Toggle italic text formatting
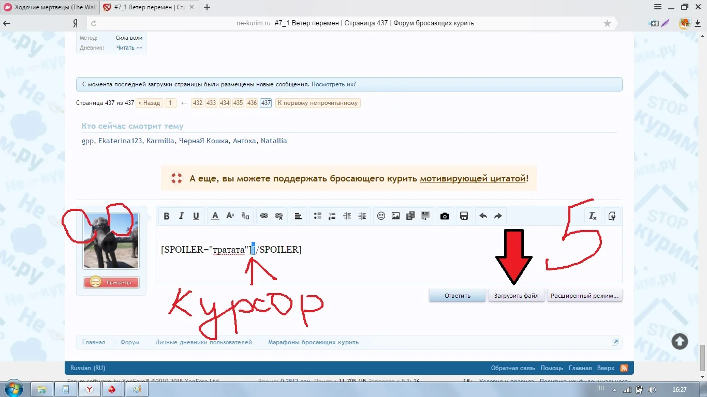 coord(181,216)
